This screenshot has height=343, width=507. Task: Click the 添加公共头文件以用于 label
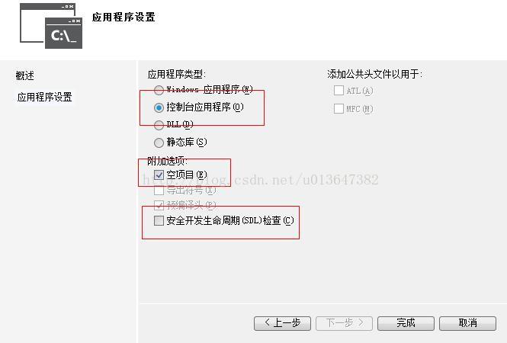[374, 75]
